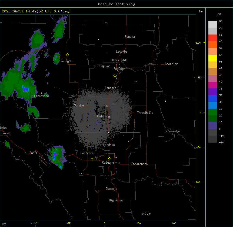Click the Strathmore label

pyautogui.click(x=139, y=164)
